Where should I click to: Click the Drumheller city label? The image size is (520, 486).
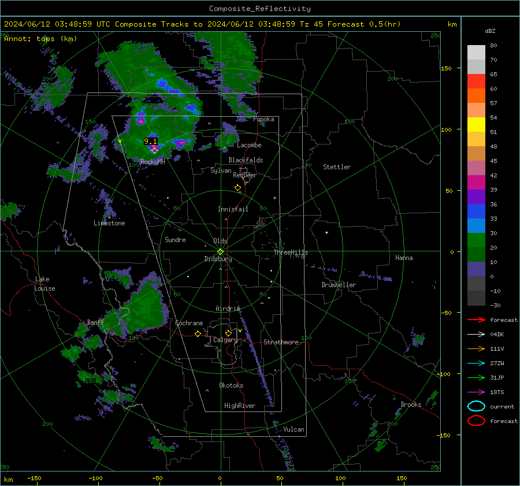[339, 285]
